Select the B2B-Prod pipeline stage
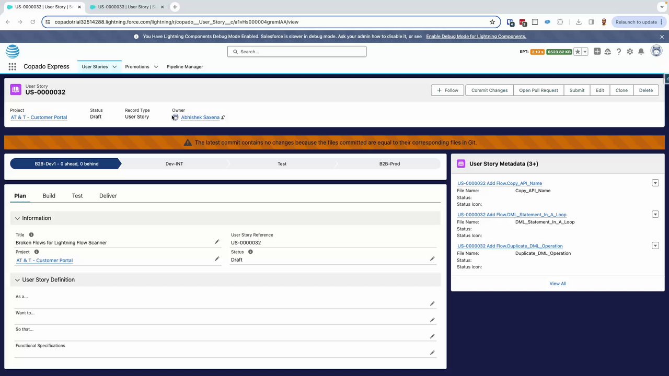 389,164
